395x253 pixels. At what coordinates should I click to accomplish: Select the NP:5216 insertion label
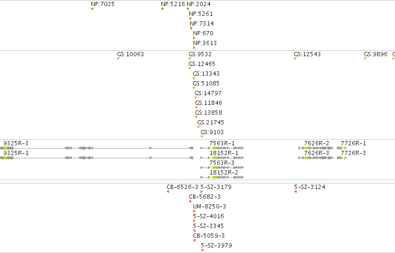coord(173,4)
